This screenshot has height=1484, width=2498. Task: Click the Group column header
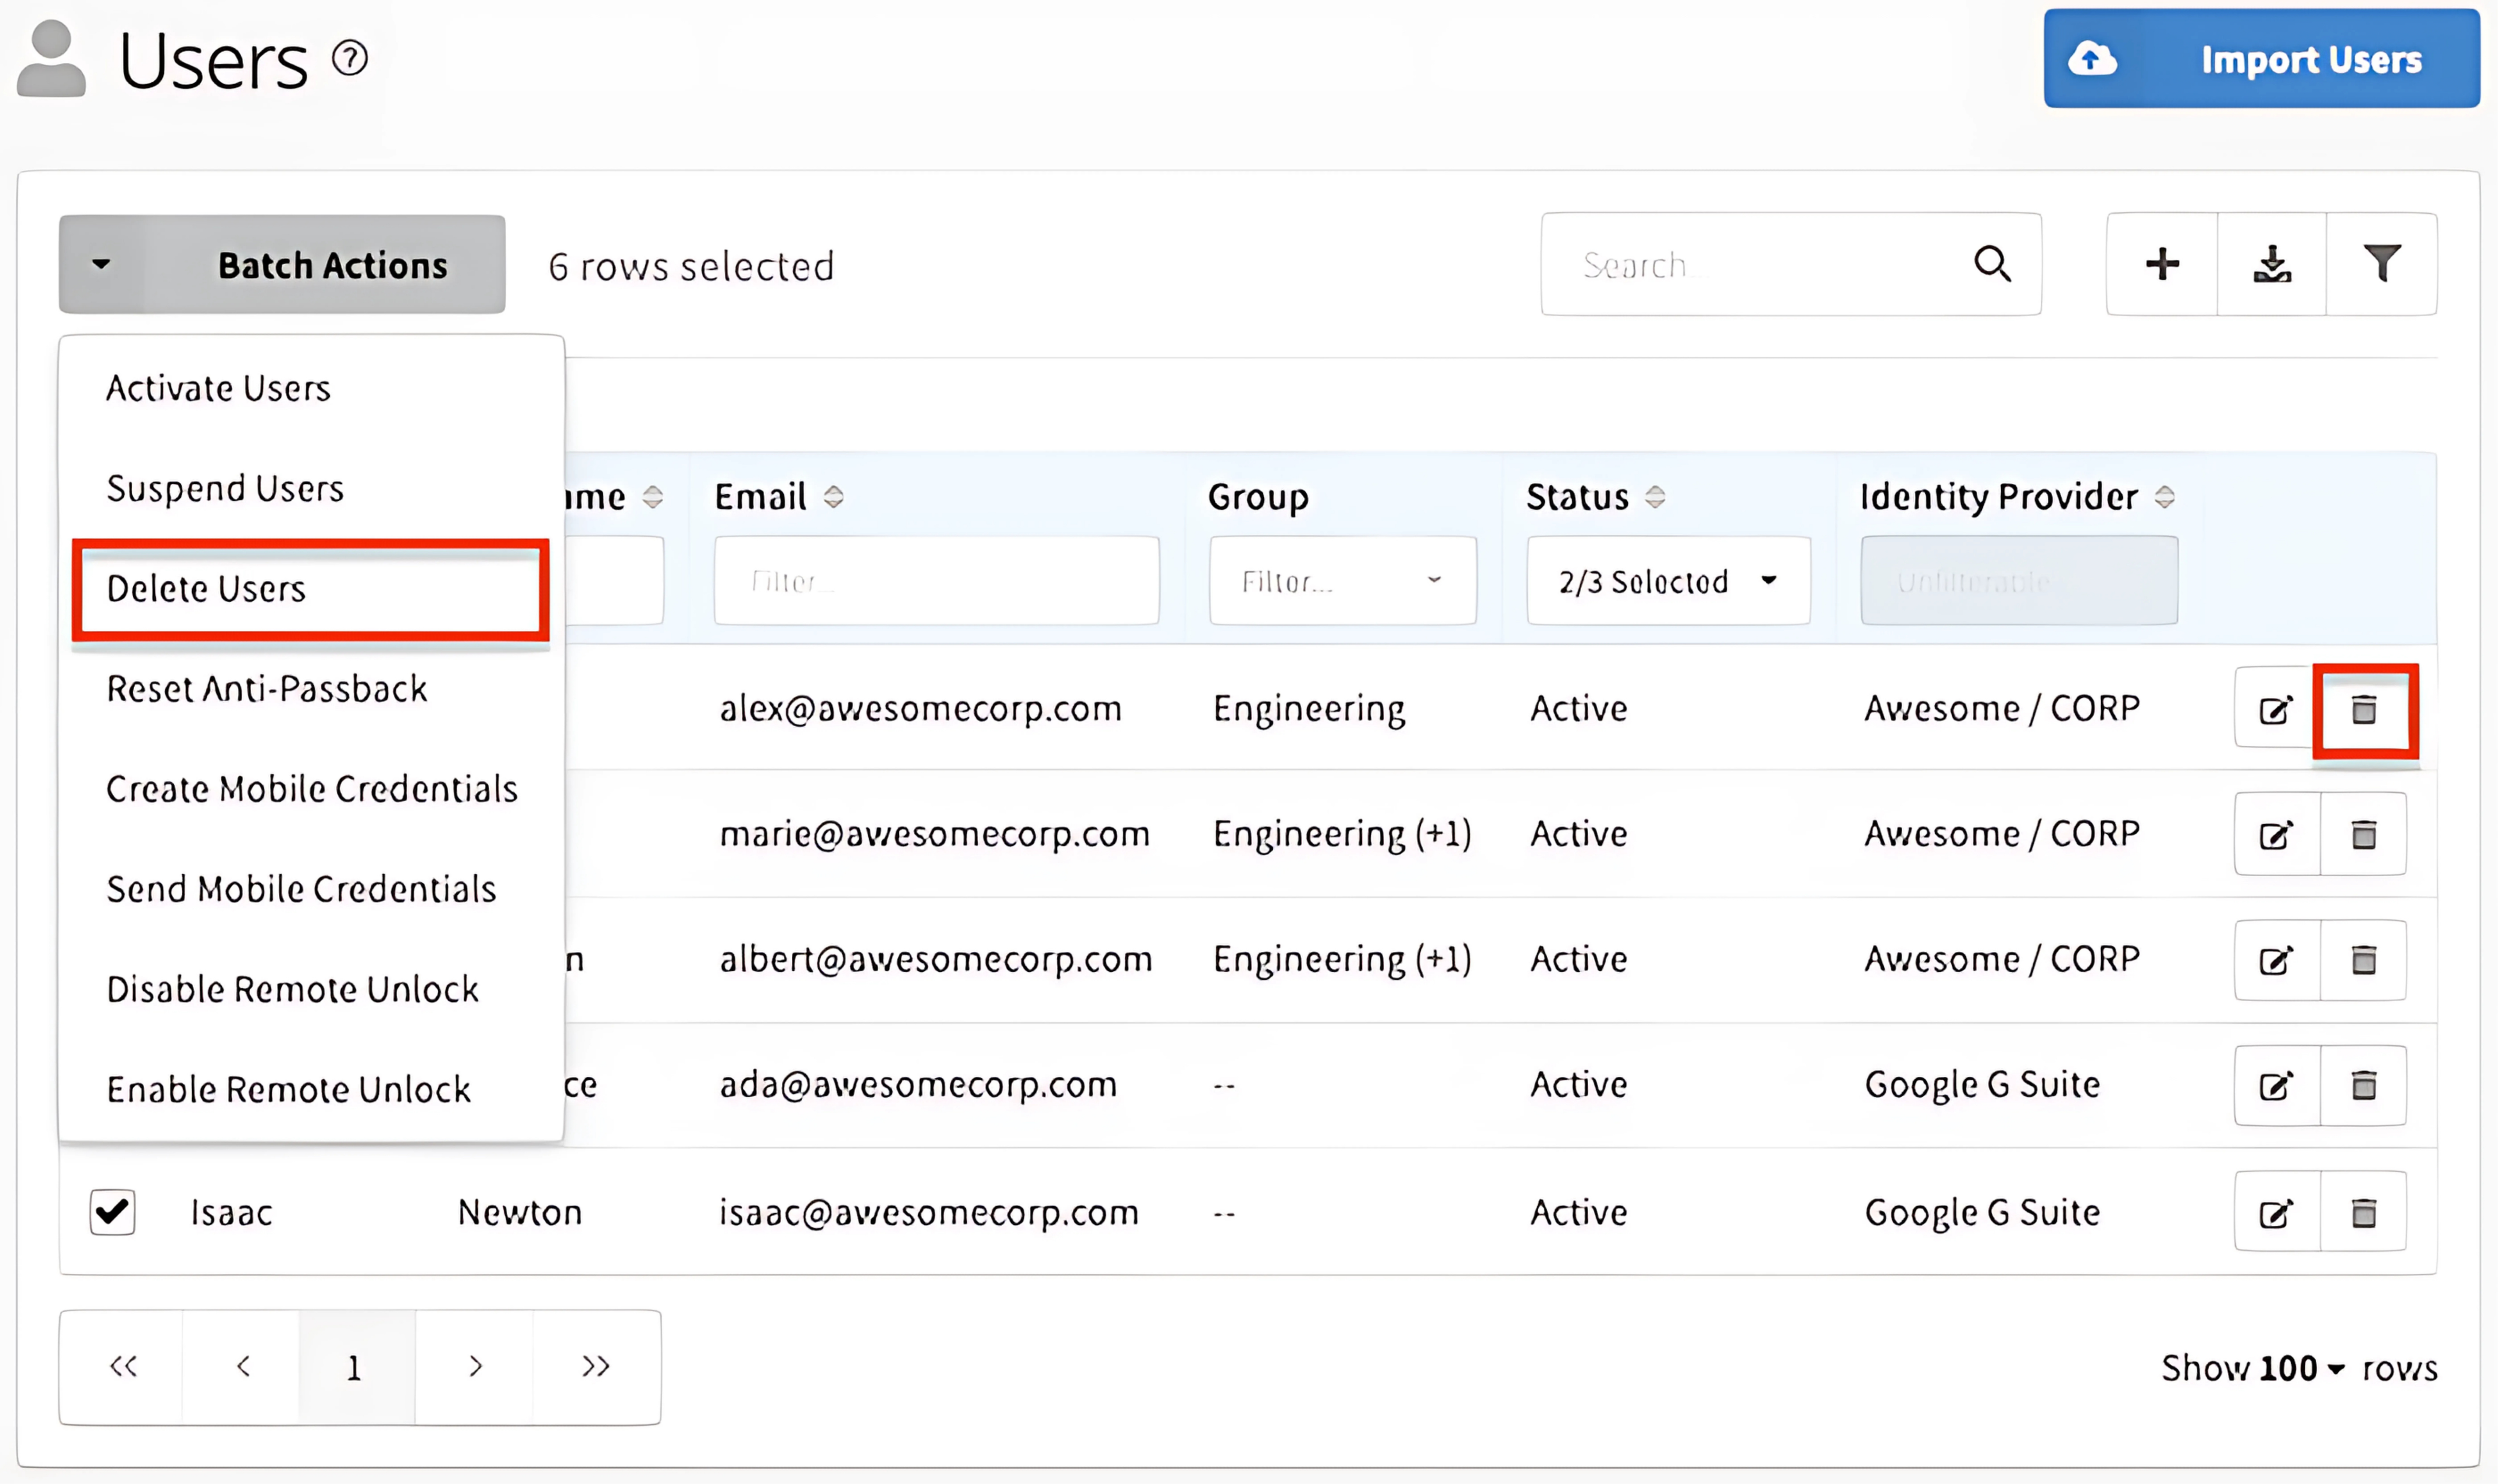point(1258,497)
